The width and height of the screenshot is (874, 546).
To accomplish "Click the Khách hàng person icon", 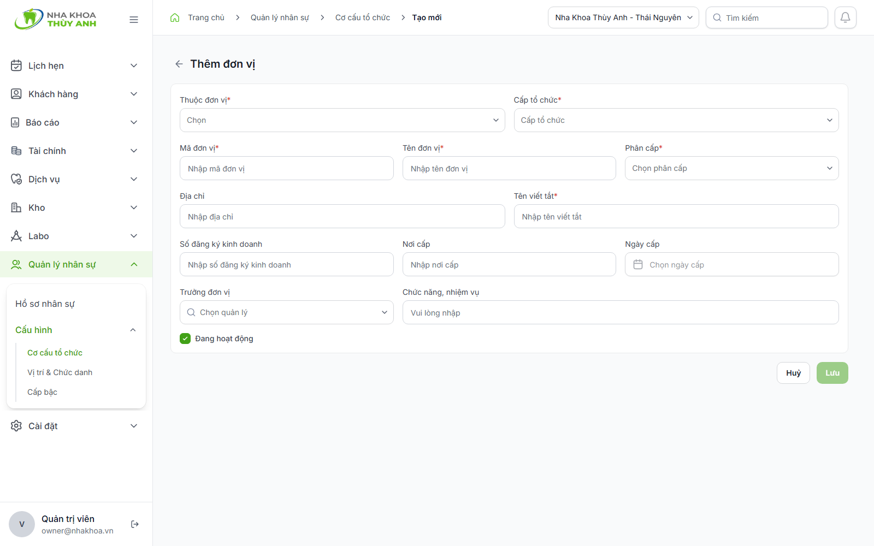I will coord(16,94).
